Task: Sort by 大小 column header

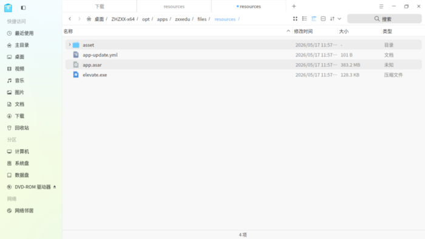Action: [x=344, y=32]
